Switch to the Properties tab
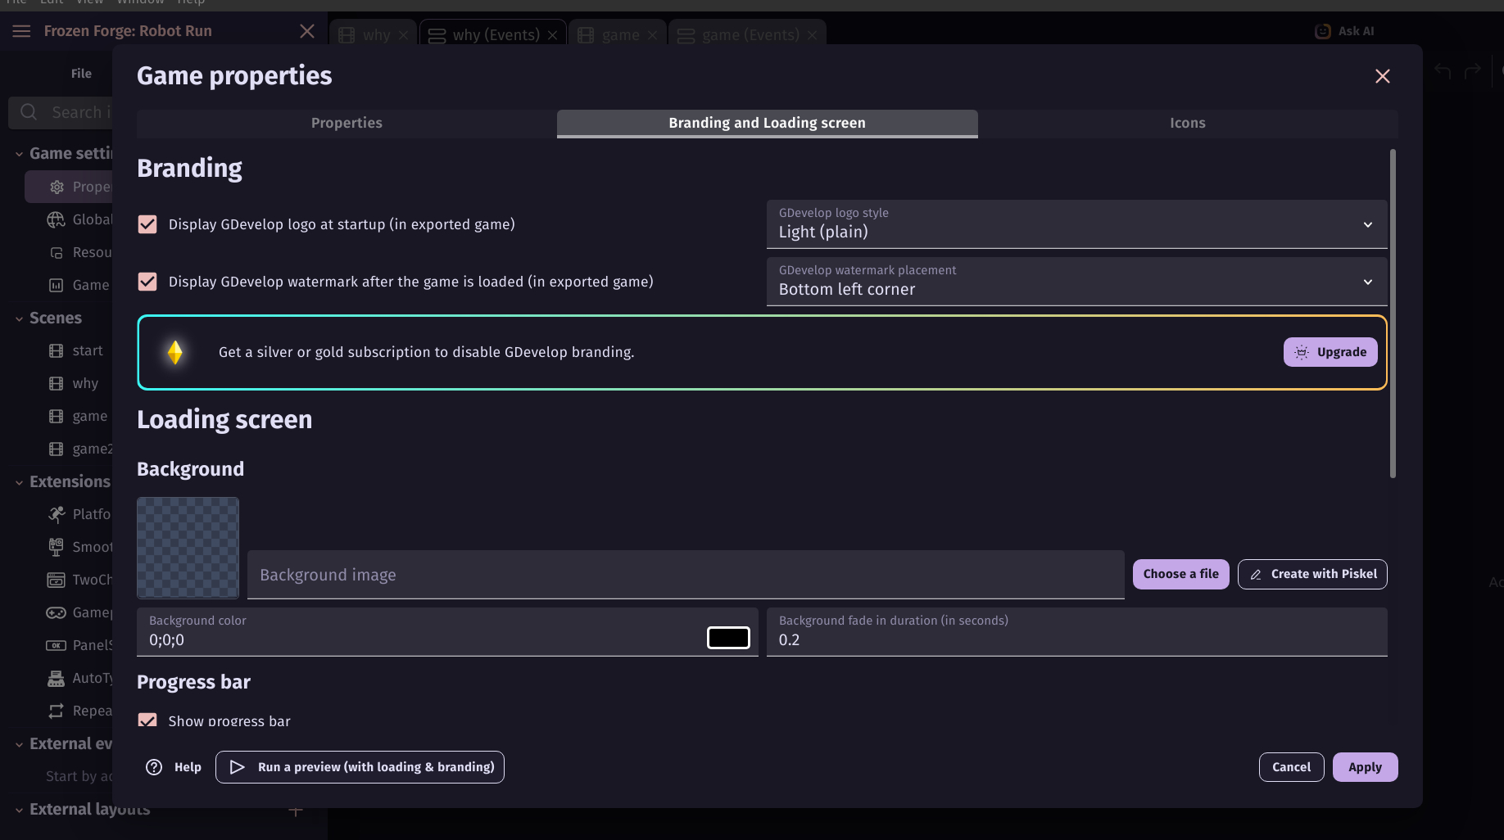The width and height of the screenshot is (1504, 840). click(x=347, y=123)
